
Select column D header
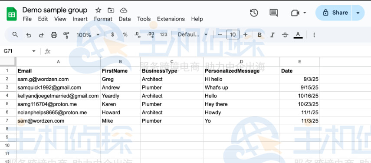[241, 62]
